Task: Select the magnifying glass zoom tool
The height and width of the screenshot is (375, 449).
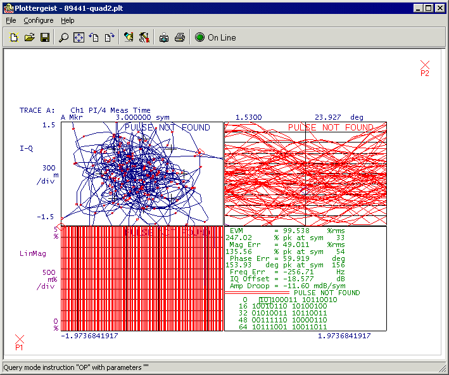Action: (x=63, y=38)
